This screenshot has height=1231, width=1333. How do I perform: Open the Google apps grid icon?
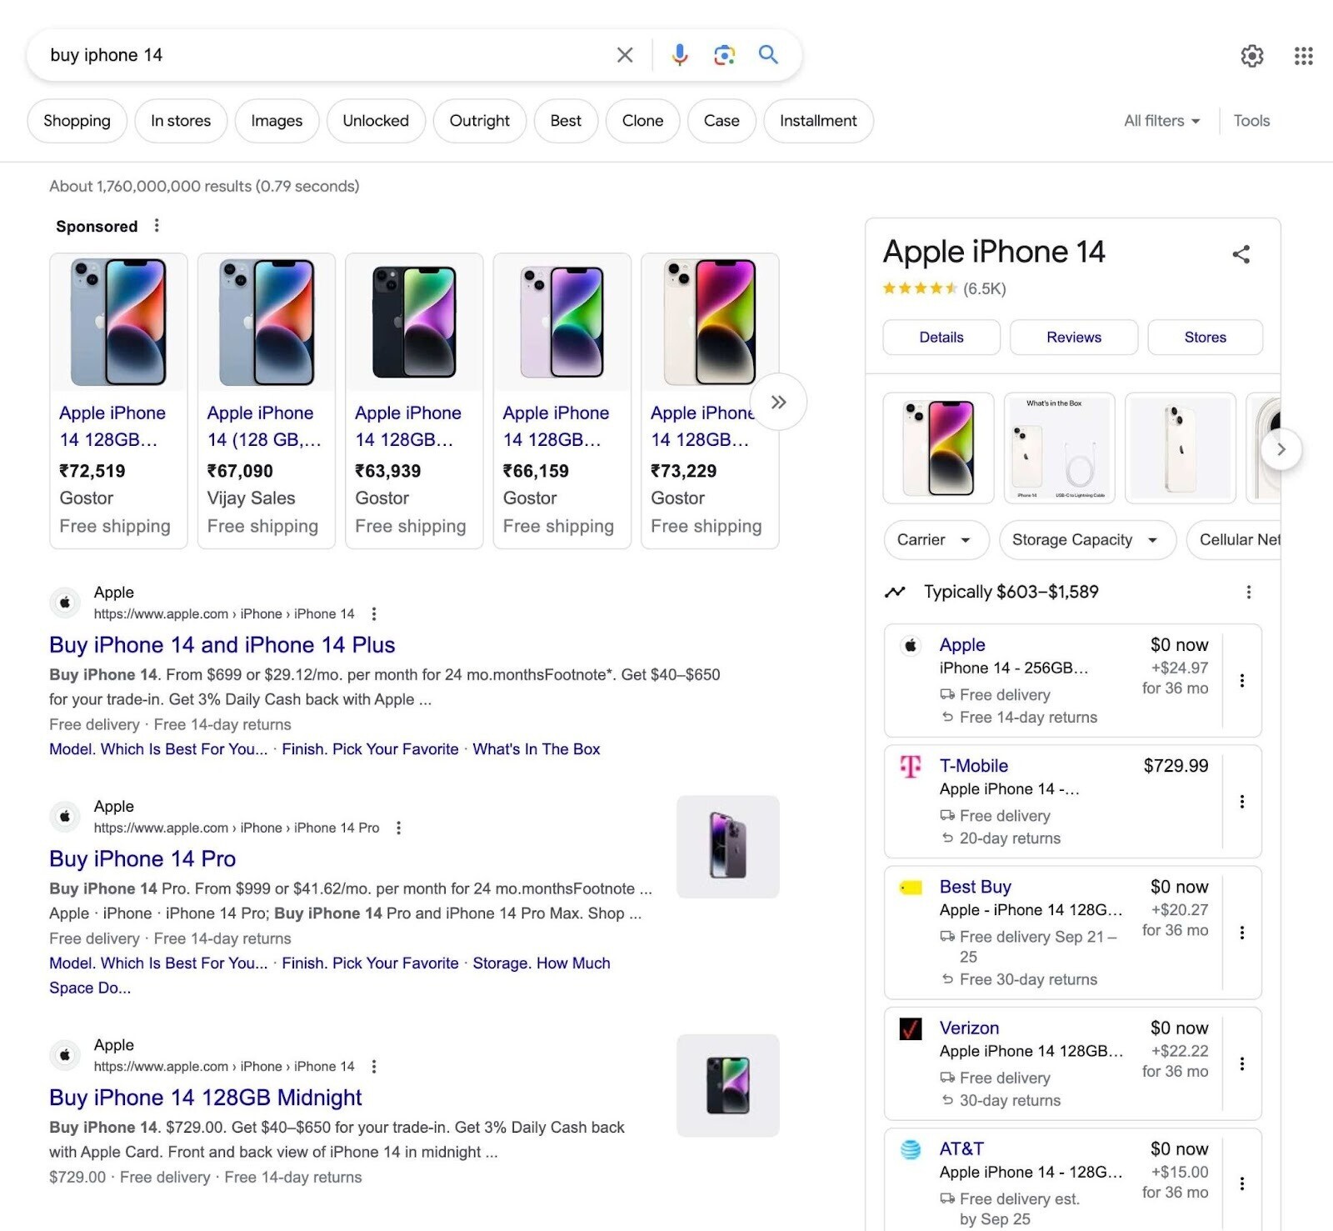pos(1304,56)
